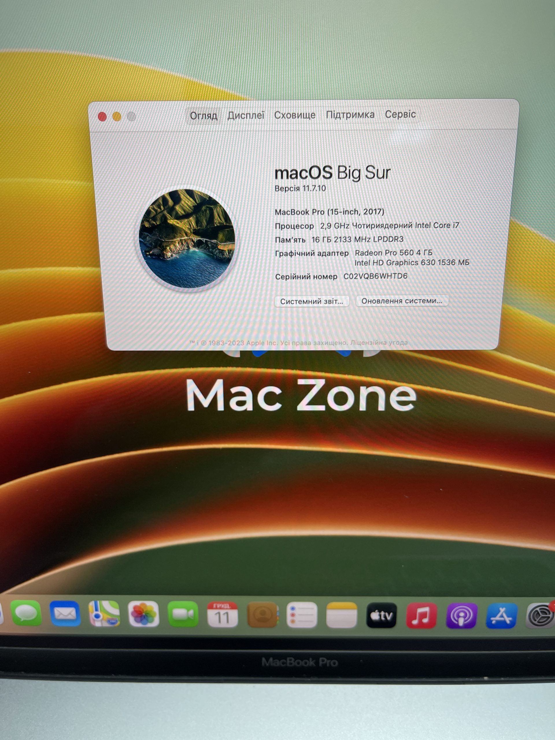This screenshot has width=555, height=740.
Task: Open the Notes app icon
Action: click(342, 615)
